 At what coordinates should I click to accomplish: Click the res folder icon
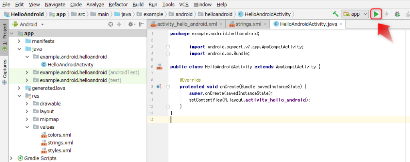[x=28, y=96]
